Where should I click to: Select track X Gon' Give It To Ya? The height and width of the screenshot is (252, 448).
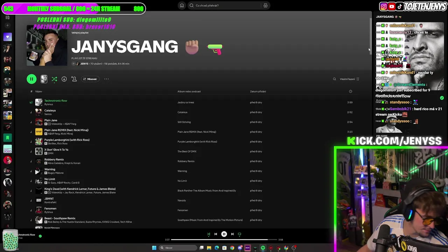coord(56,150)
